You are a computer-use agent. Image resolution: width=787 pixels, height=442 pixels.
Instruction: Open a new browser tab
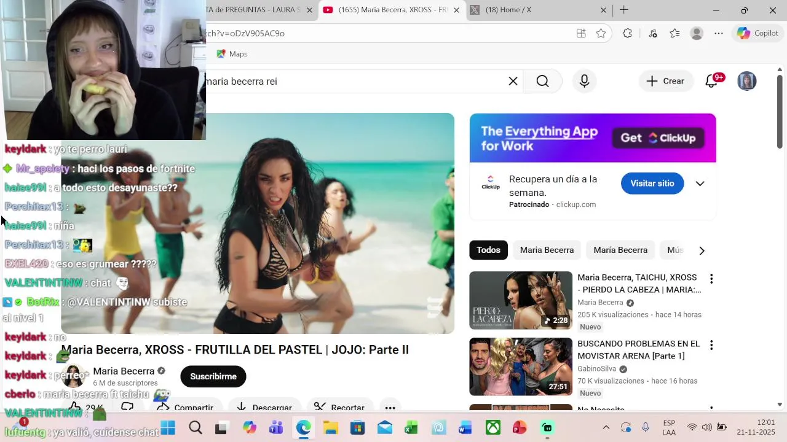click(623, 10)
